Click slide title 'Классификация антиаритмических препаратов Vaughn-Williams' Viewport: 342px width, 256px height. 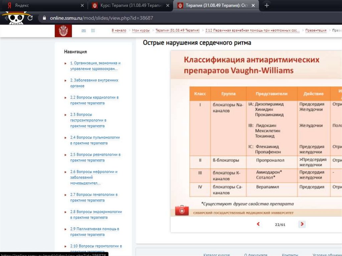pyautogui.click(x=251, y=65)
